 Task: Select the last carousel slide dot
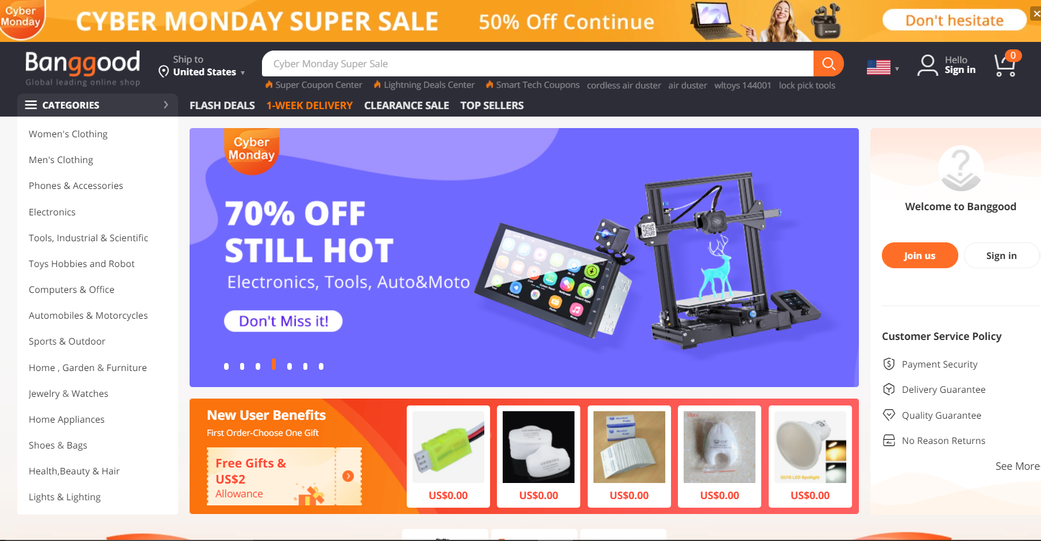pyautogui.click(x=321, y=366)
